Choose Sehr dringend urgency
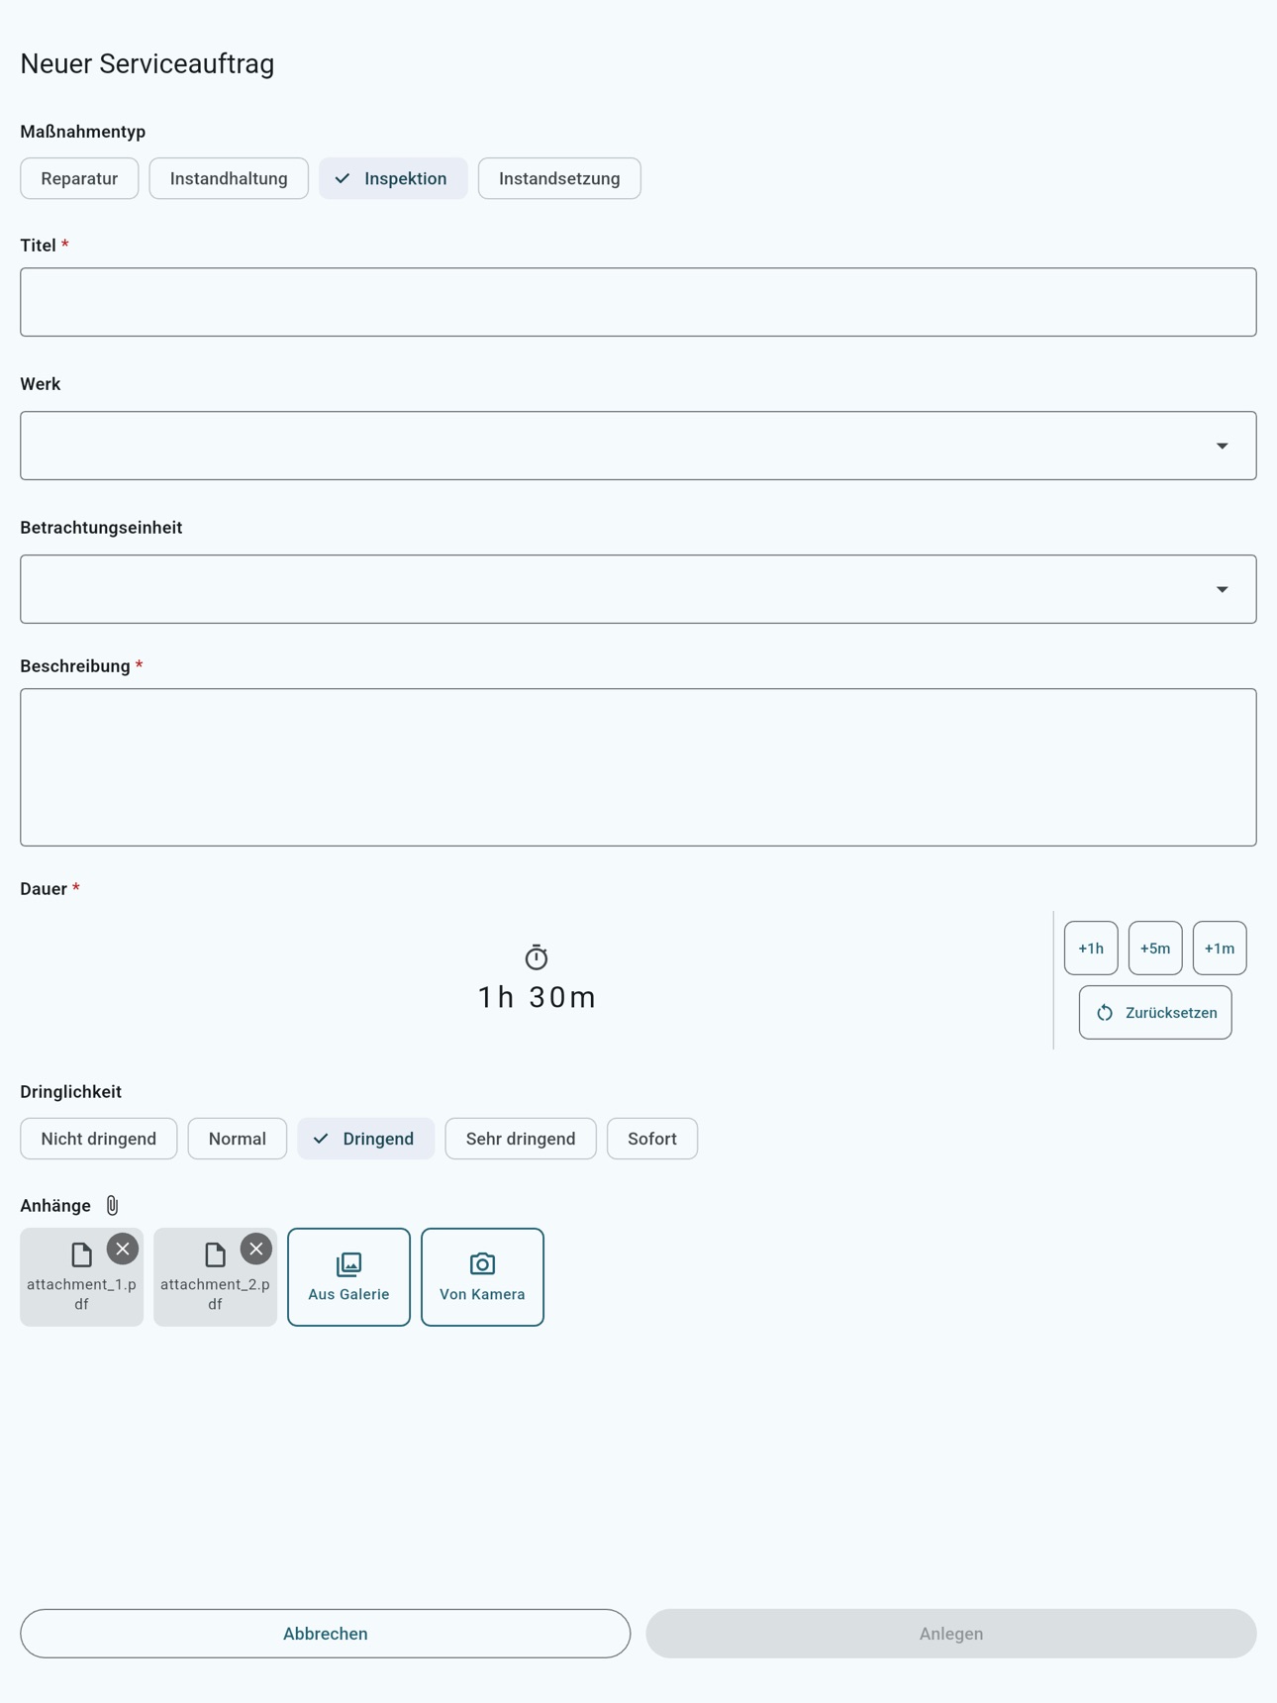 coord(521,1139)
